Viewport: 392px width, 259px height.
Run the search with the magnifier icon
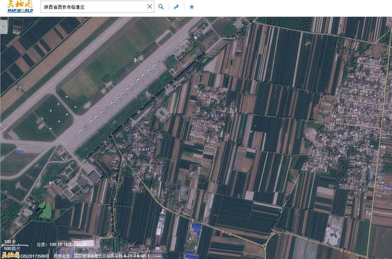pos(161,7)
